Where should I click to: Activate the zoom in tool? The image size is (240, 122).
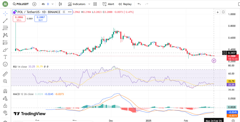5,81
